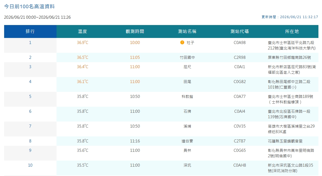
Task: Select station code C0A77
Action: pos(240,97)
